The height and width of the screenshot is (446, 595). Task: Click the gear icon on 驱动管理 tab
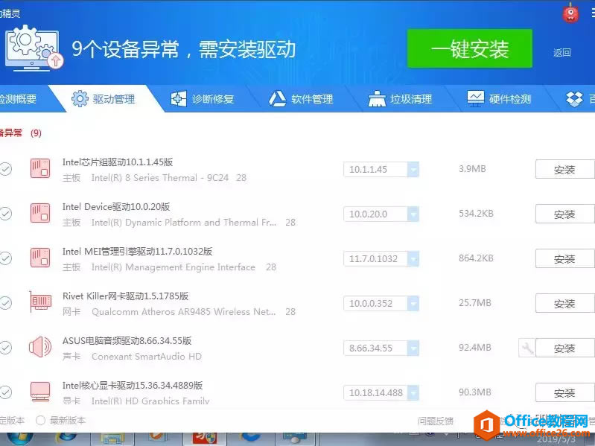click(x=80, y=98)
